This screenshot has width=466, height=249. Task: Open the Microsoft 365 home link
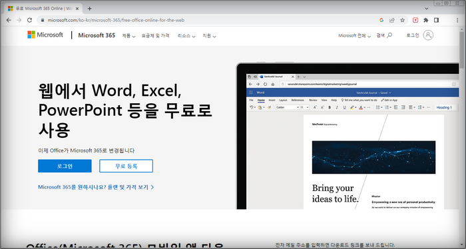click(x=97, y=35)
